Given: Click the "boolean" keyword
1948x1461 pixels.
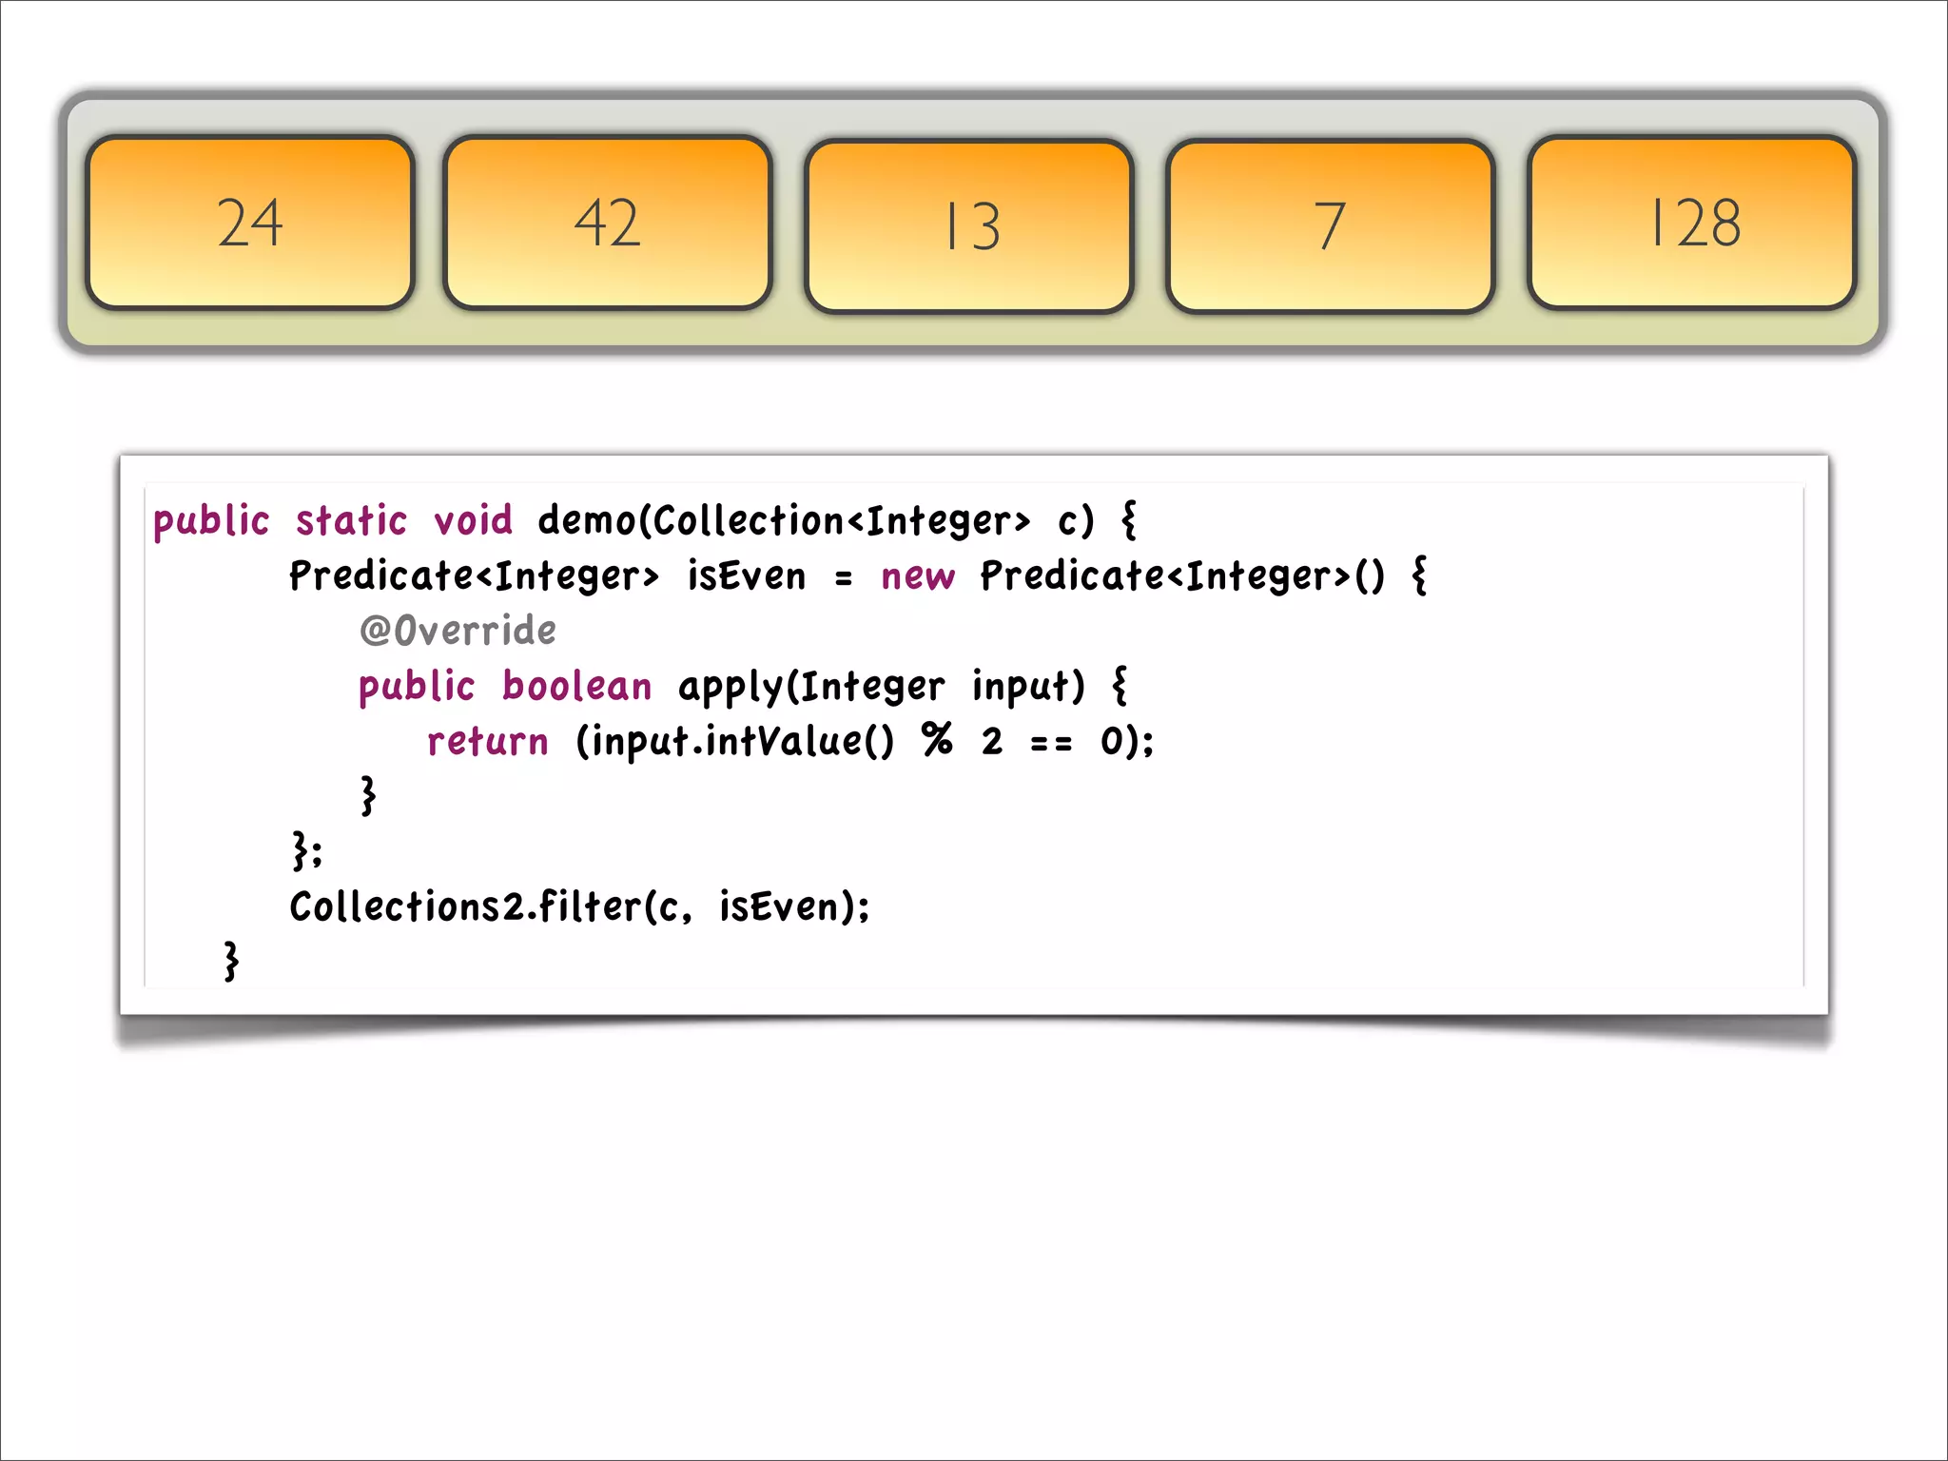Looking at the screenshot, I should pos(577,686).
